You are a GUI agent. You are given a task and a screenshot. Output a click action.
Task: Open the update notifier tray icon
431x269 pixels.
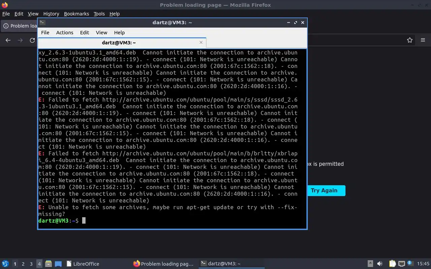pos(410,264)
